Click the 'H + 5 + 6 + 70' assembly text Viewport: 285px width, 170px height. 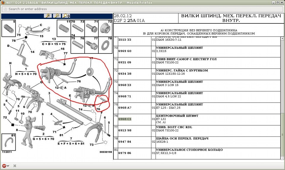tap(26, 74)
